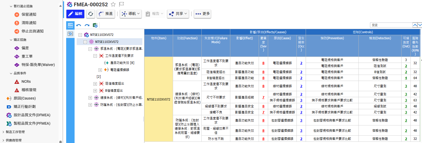Click the 防水性不夠 failure mode cell
Screen dimensions: 422x143
216,139
